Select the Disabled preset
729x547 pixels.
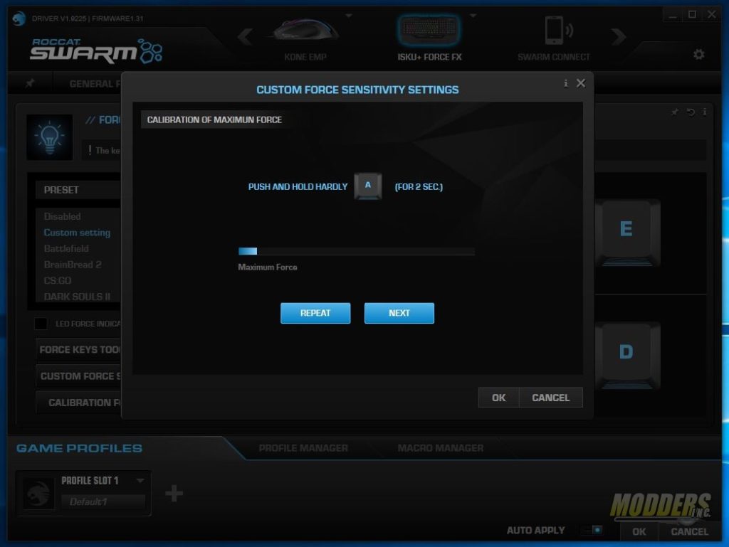(63, 216)
